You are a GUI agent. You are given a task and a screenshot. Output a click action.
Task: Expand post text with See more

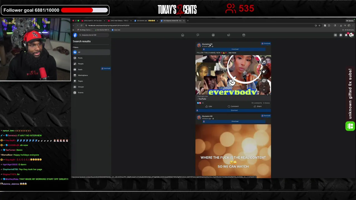tap(232, 53)
